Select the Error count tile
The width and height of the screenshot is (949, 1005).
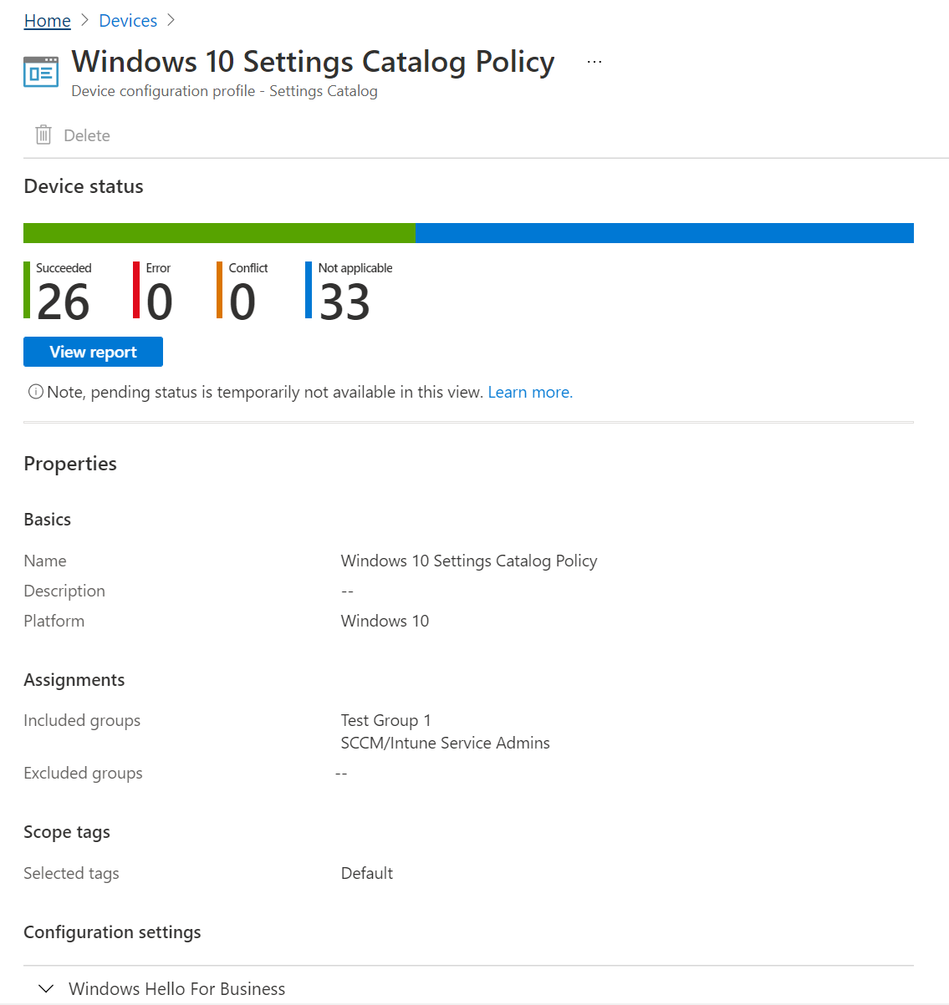[x=154, y=291]
